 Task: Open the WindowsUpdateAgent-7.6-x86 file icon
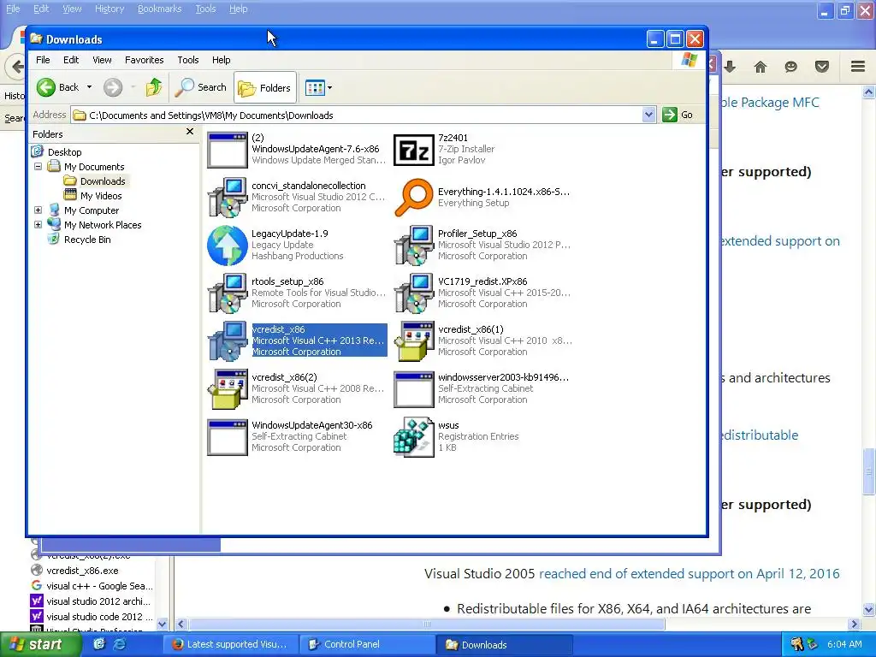227,150
